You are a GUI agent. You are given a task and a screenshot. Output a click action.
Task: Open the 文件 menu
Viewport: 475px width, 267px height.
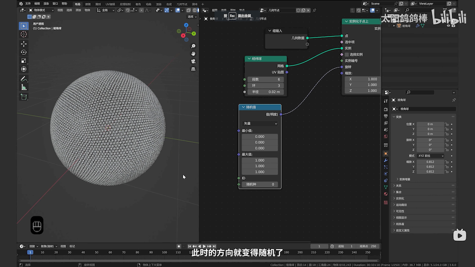click(x=28, y=4)
